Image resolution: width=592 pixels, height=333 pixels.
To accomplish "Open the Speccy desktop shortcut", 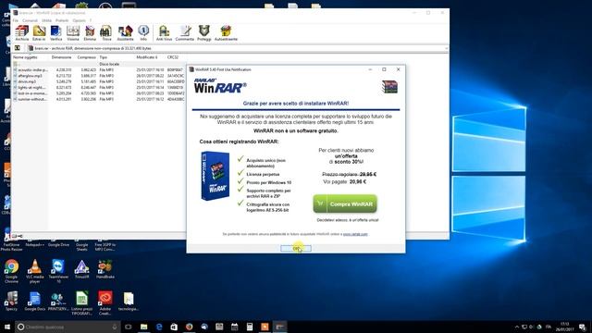I will tap(11, 301).
